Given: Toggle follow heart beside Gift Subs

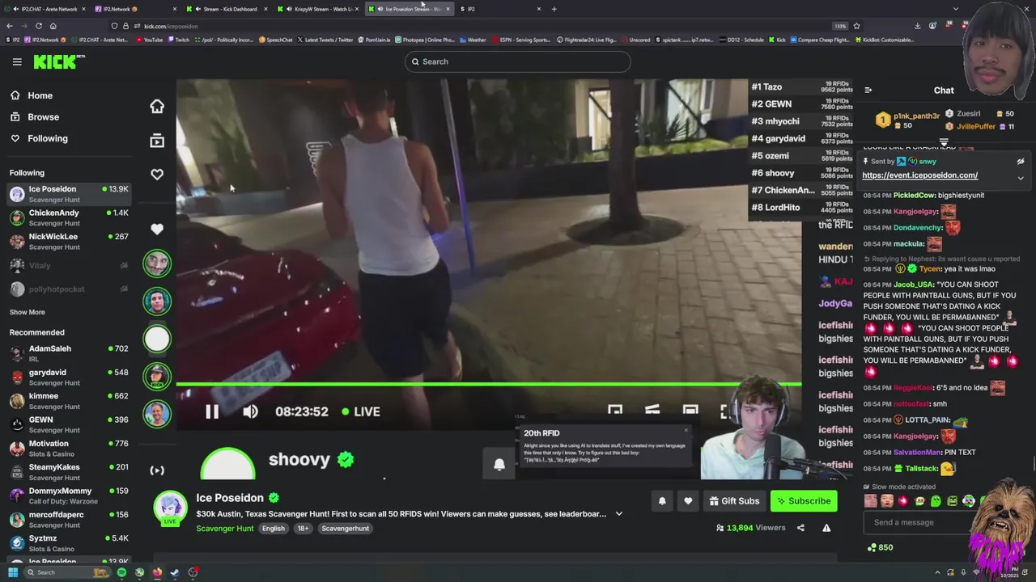Looking at the screenshot, I should pos(688,501).
